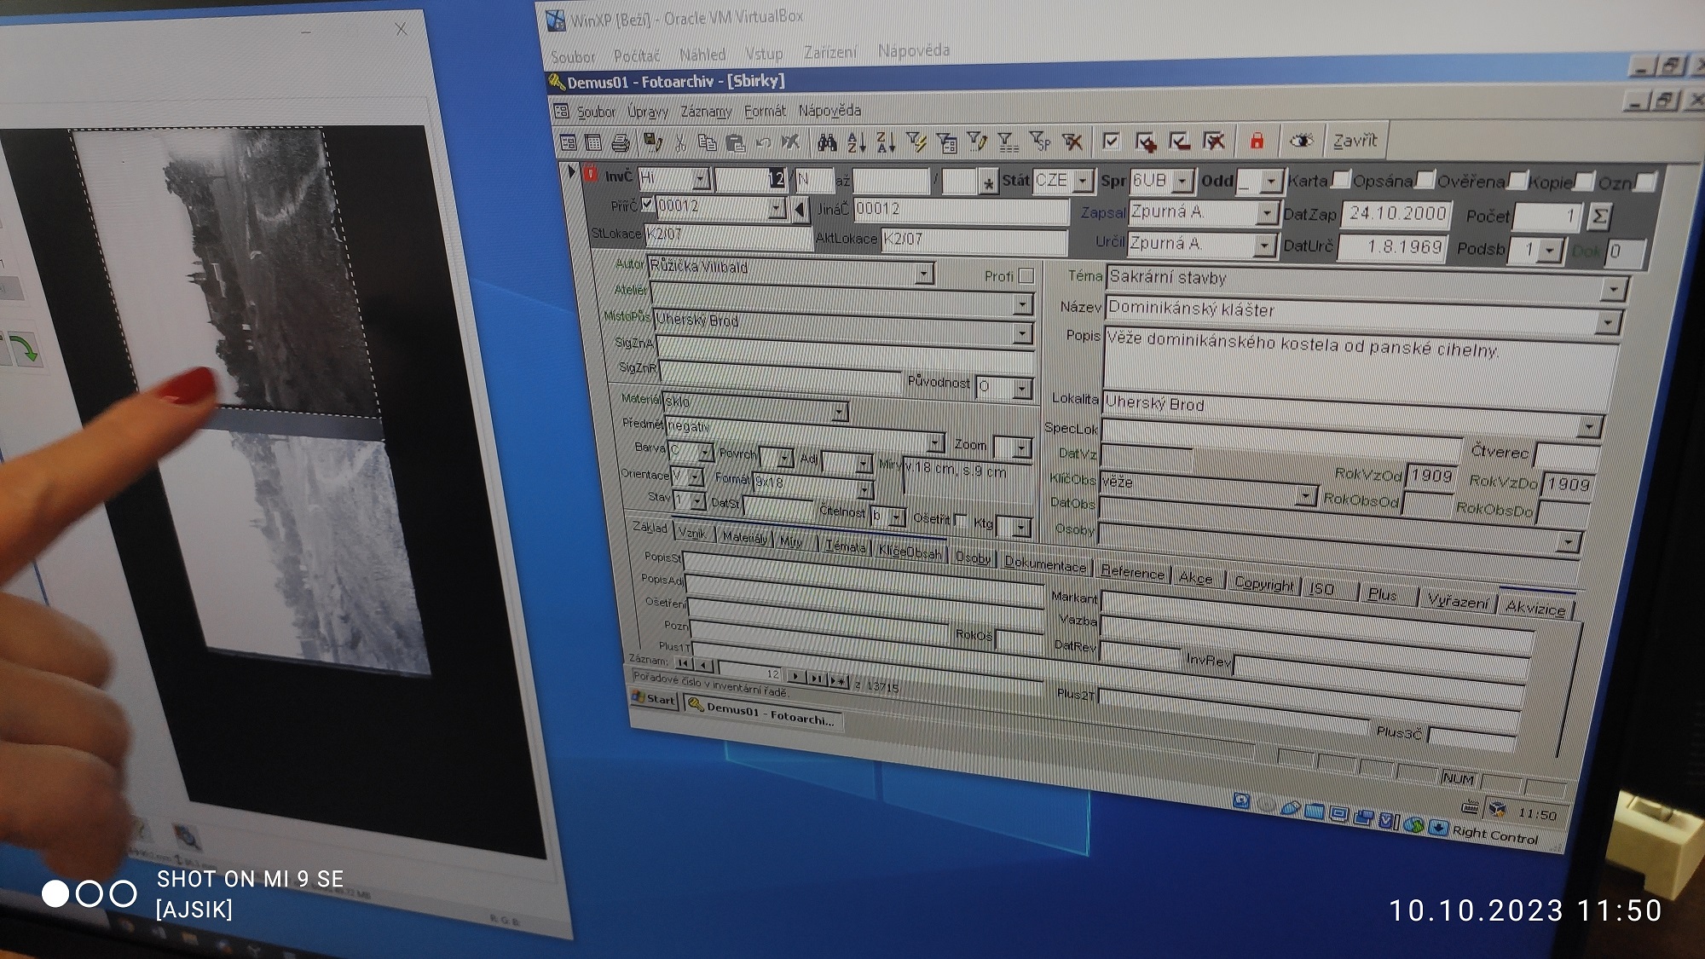Screen dimensions: 1705x959
Task: Click the Print icon in Demus toolbar
Action: tap(621, 142)
